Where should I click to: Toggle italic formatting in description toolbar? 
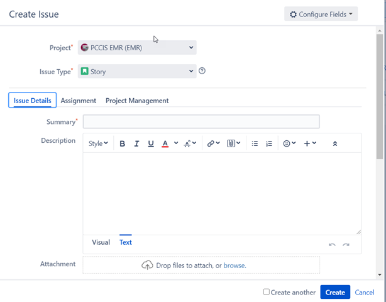pyautogui.click(x=136, y=143)
